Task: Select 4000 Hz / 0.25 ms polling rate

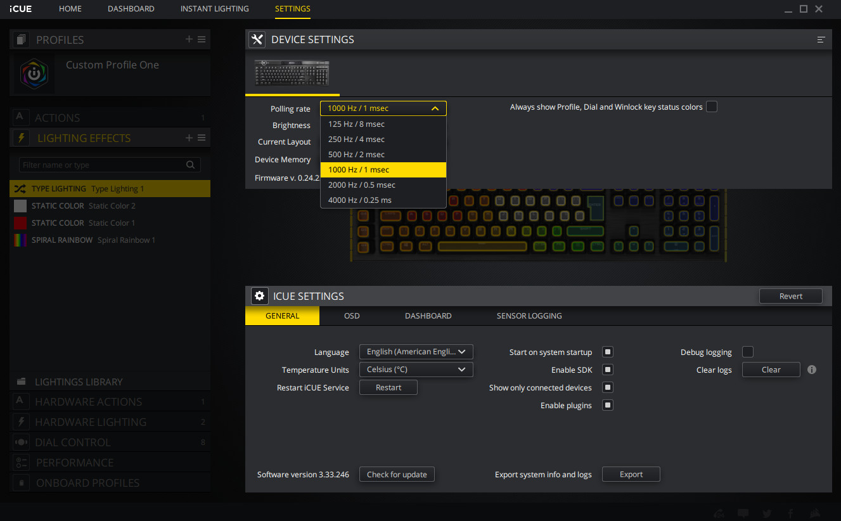Action: [383, 200]
